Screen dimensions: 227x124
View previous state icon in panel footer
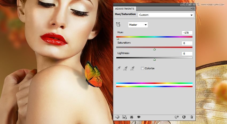tap(177, 117)
